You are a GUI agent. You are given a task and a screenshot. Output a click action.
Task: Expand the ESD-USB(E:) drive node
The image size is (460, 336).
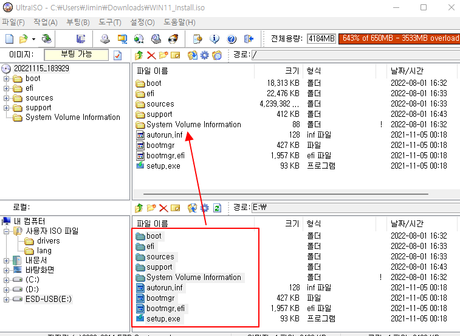pos(6,299)
